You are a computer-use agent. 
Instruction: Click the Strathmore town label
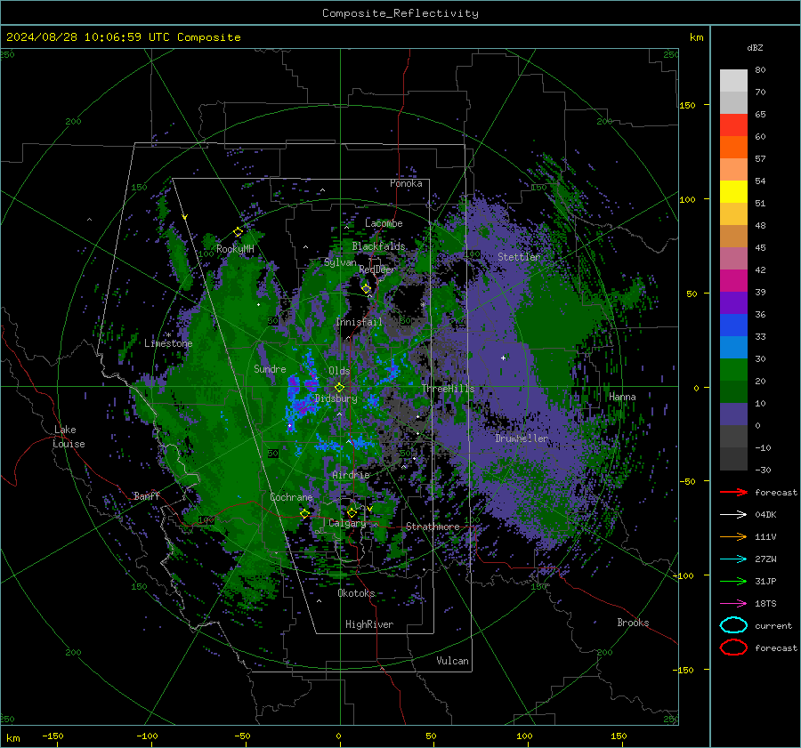click(433, 527)
